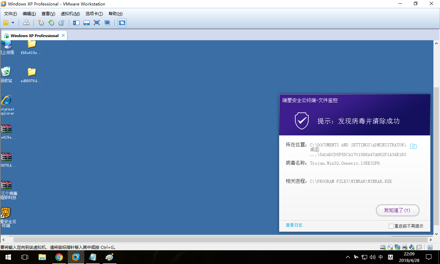Toggle the thumbnail bar view
Image resolution: width=440 pixels, height=264 pixels.
point(87,23)
